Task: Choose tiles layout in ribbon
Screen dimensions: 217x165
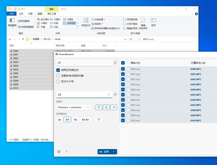Action: click(x=41, y=27)
